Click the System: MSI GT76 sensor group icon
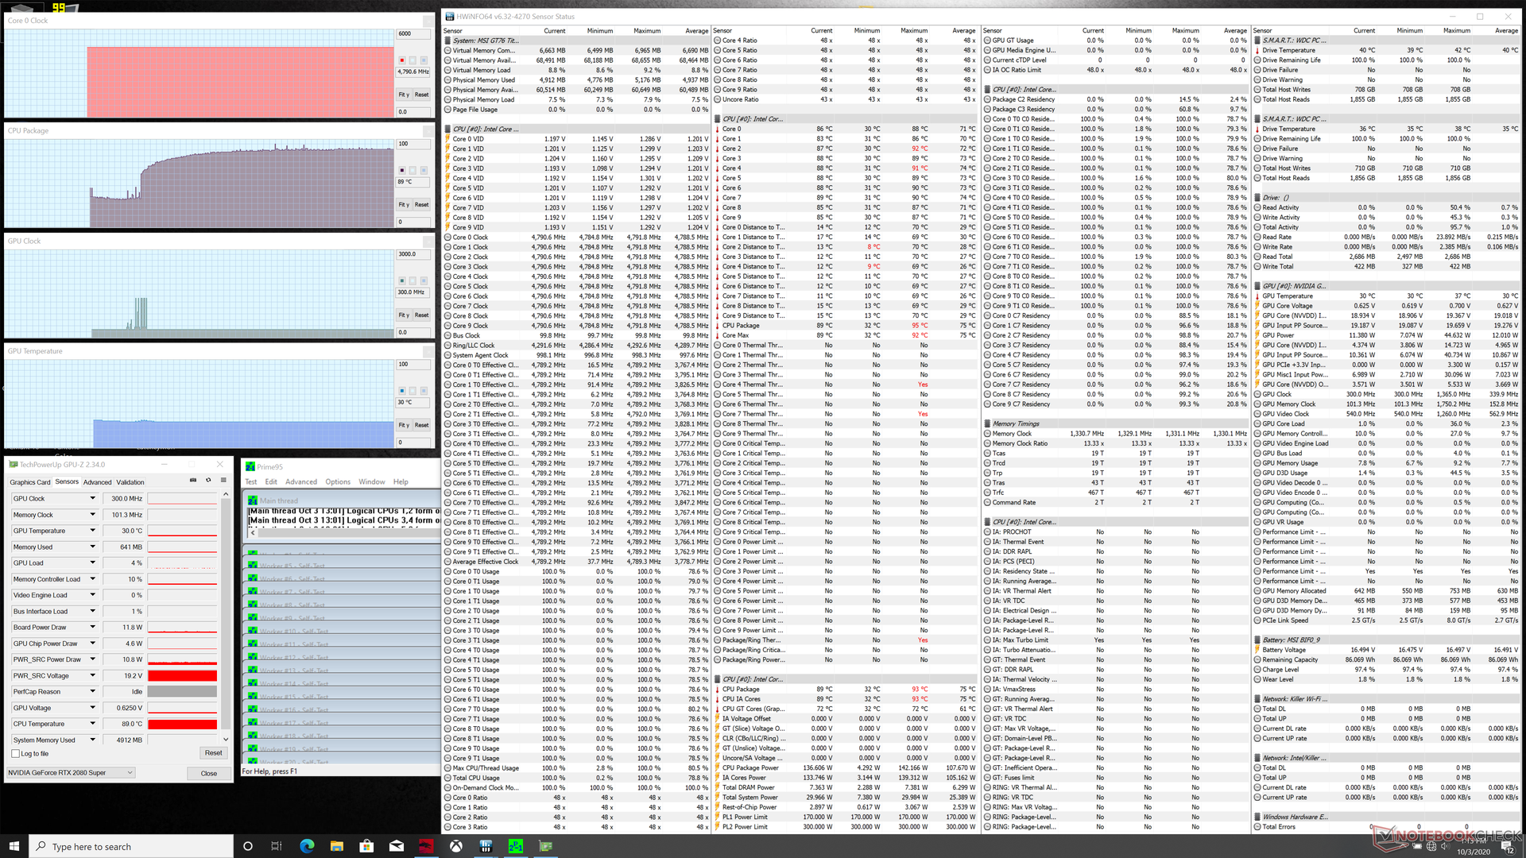1526x858 pixels. (x=447, y=41)
